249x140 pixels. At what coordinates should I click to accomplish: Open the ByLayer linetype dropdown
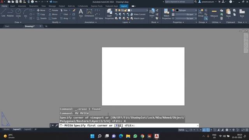click(x=186, y=18)
